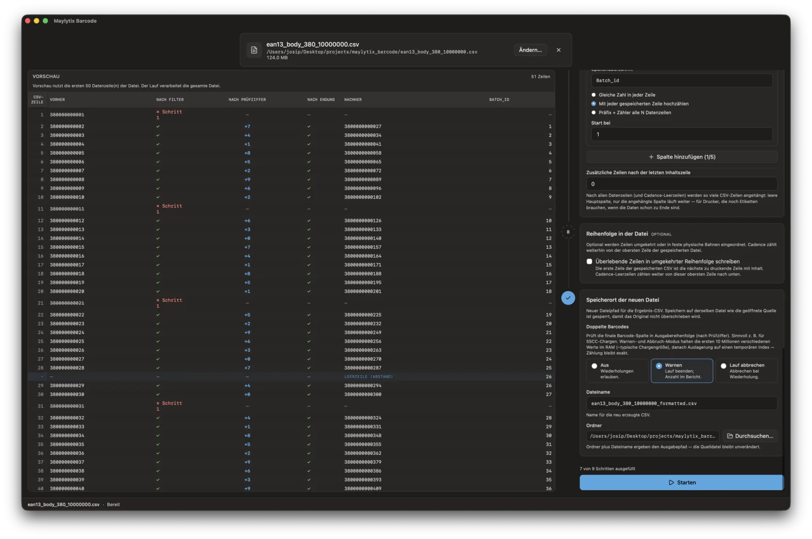812x539 pixels.
Task: Click the CSV-ZEILE column header
Action: coord(38,99)
